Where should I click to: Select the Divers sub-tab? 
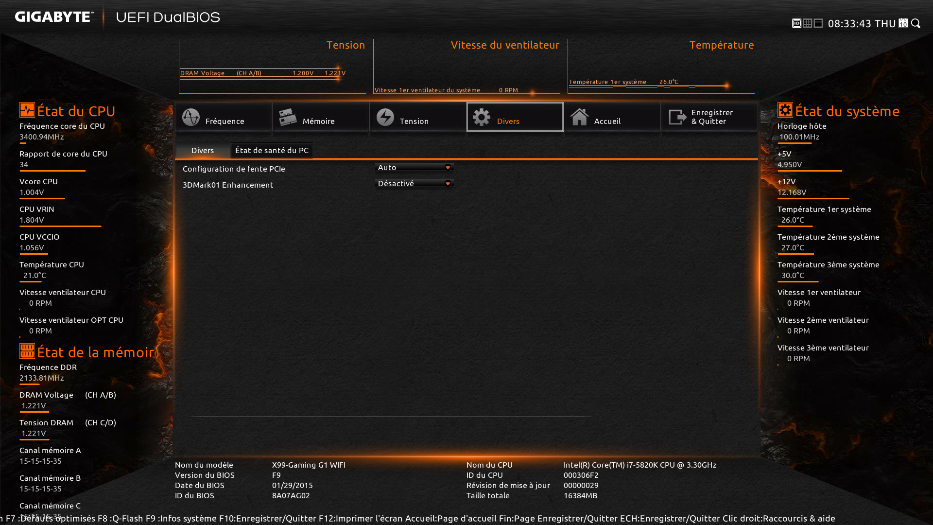203,151
